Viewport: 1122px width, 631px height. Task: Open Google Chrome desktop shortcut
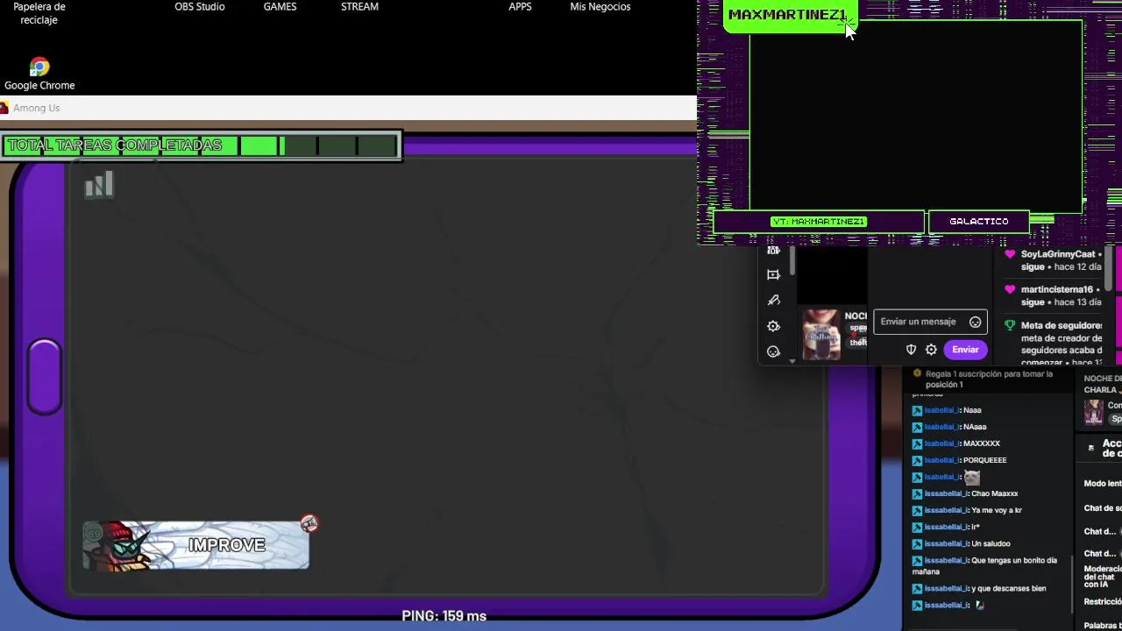[39, 74]
